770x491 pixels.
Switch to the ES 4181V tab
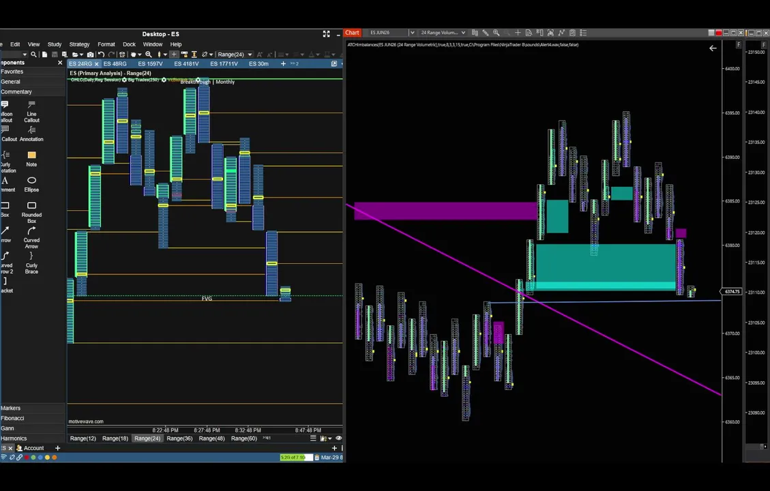187,64
